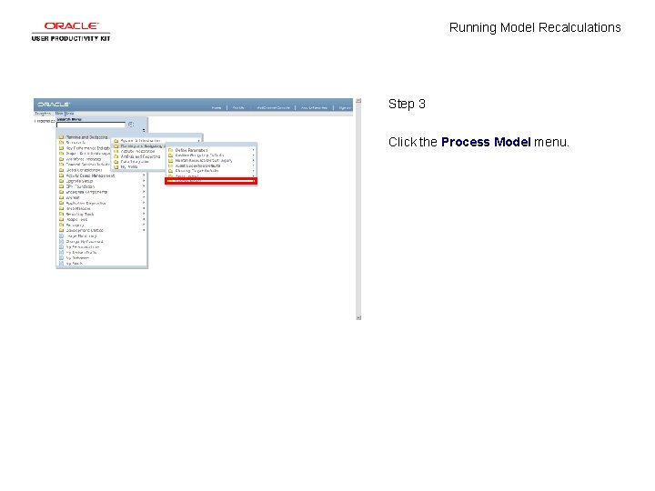This screenshot has height=491, width=655.
Task: Click the Analysis and Reporting folder icon
Action: 116,156
